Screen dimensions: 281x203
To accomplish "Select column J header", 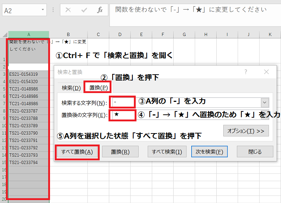I will tap(249, 35).
